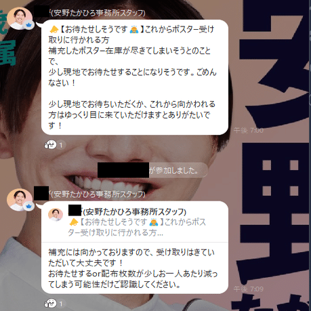Click the top sender name 安野たかひろ事務所スタッフ
Viewport: 311px width, 311px height.
pos(98,13)
